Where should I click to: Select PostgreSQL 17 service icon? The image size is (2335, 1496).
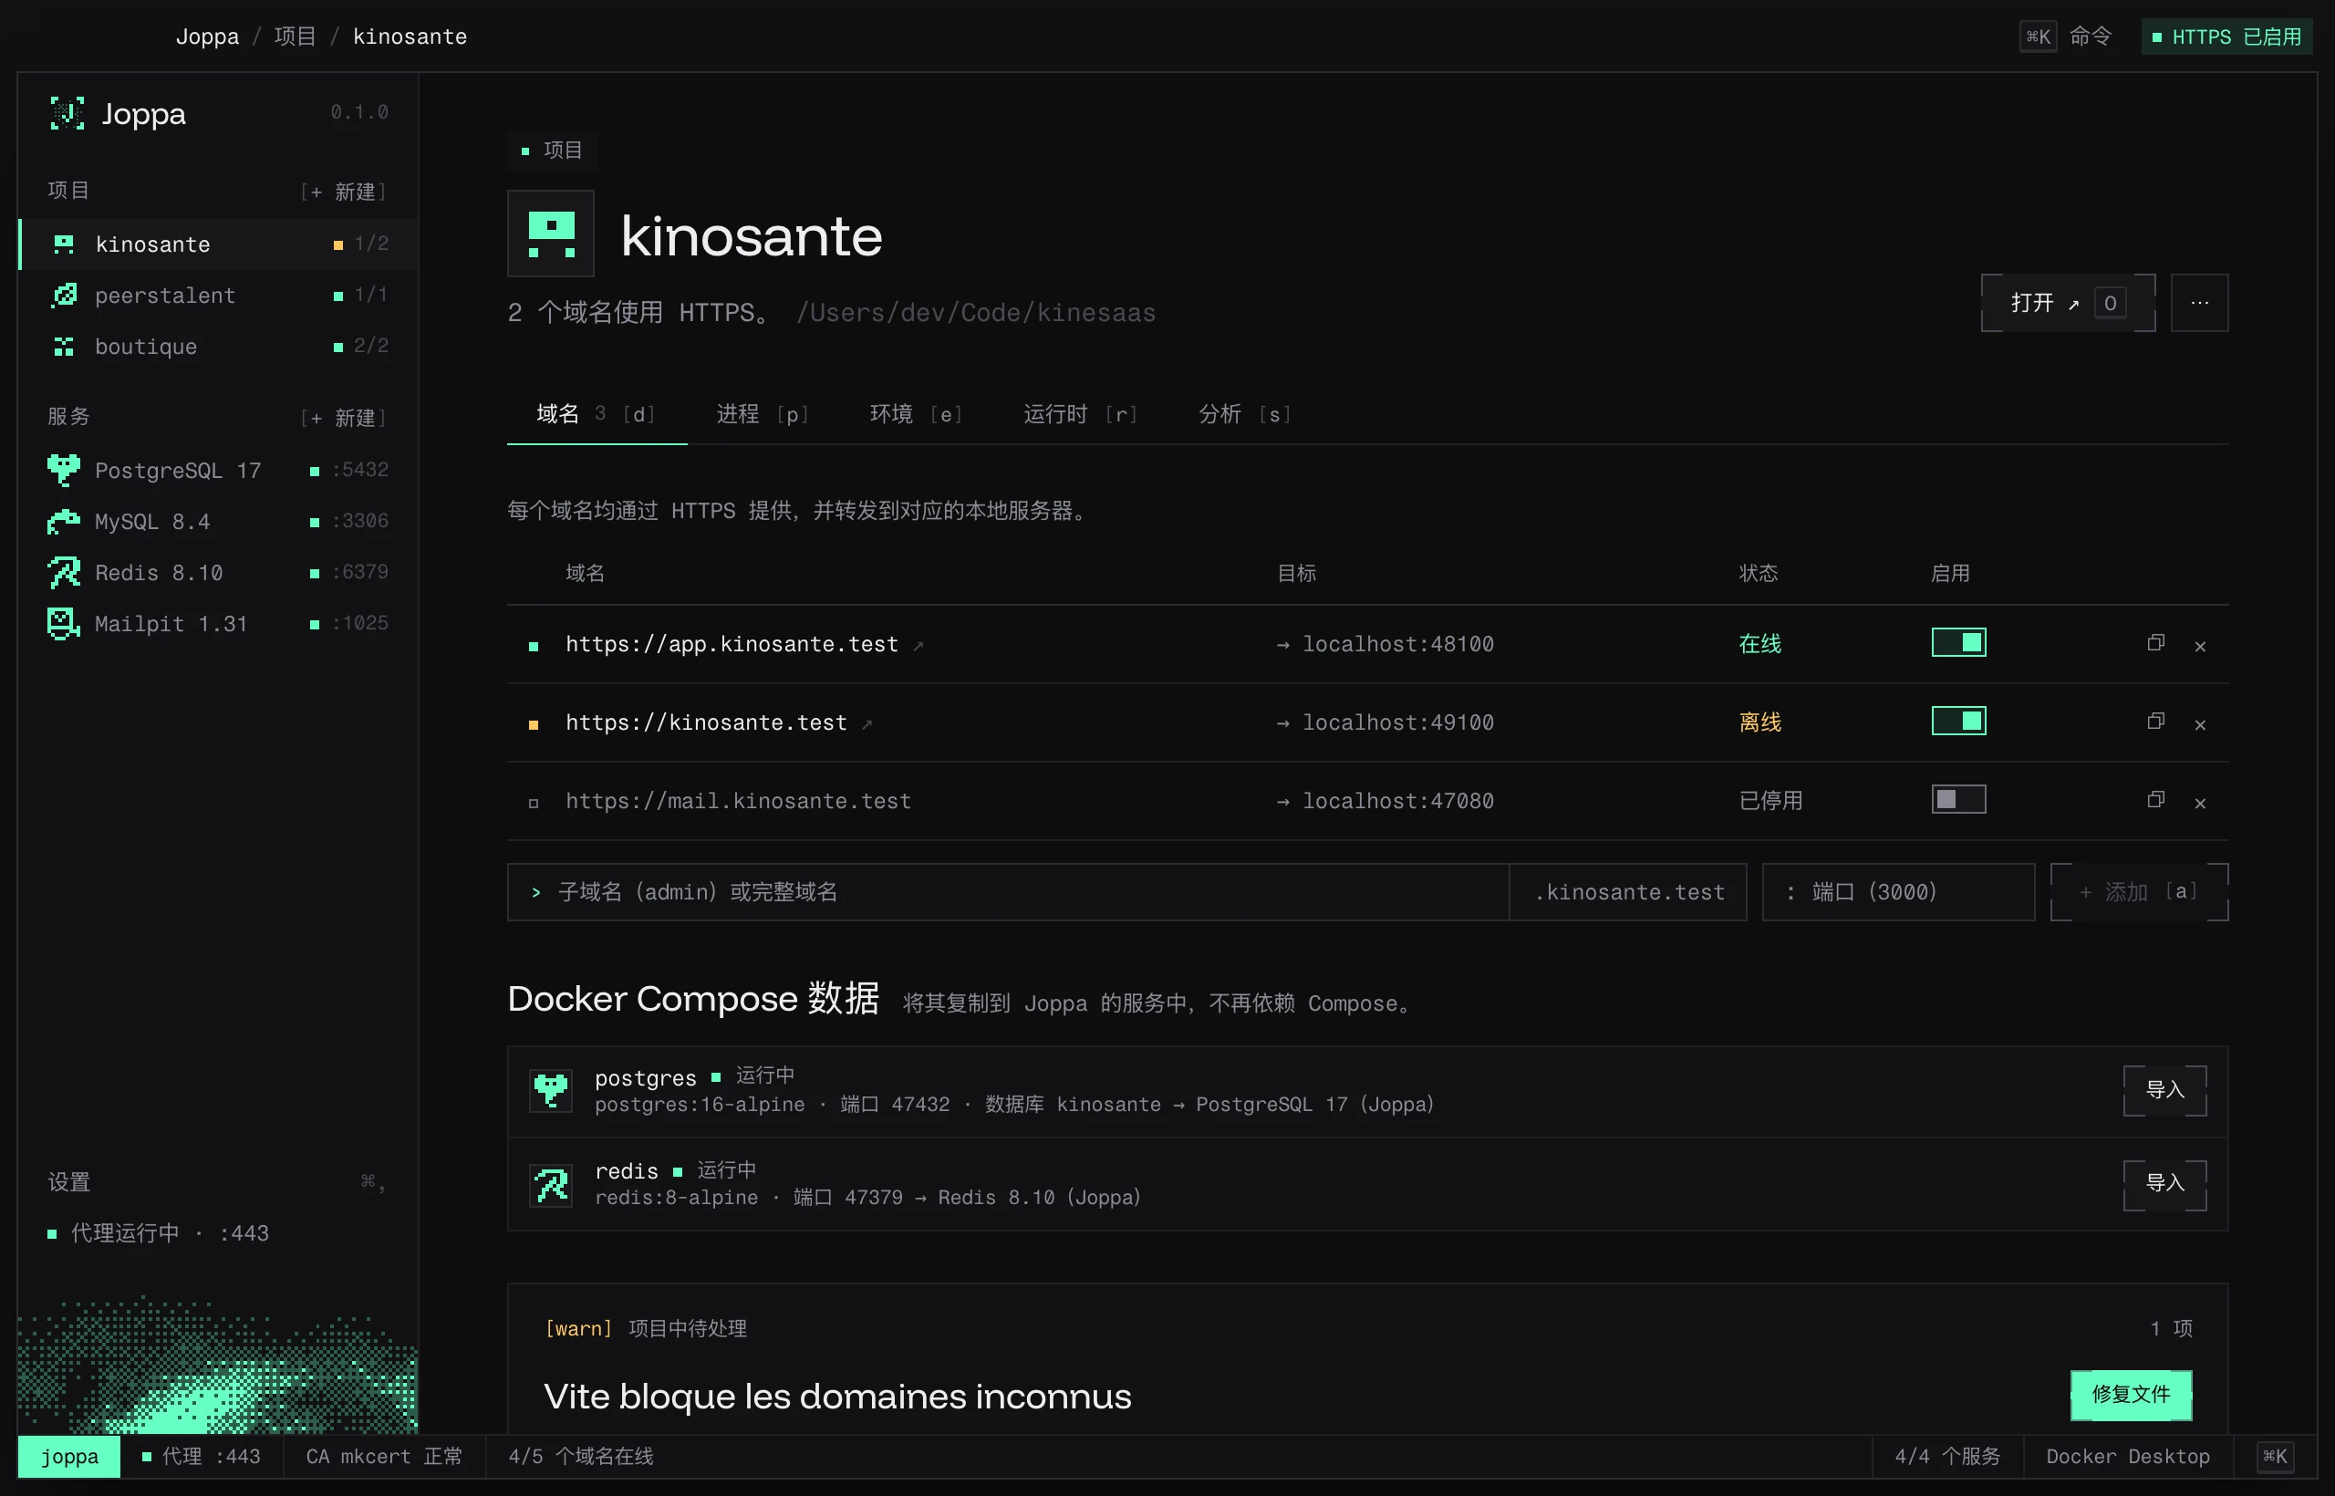(x=64, y=470)
